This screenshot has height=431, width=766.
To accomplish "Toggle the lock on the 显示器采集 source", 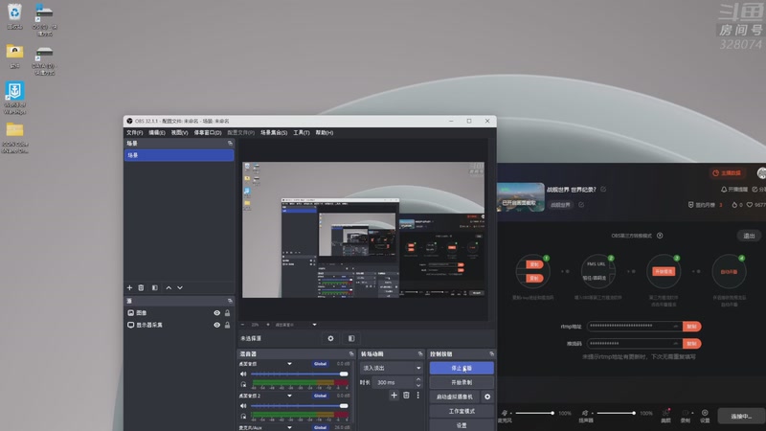I will [x=227, y=325].
